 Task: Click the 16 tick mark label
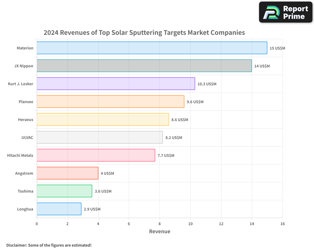click(282, 224)
